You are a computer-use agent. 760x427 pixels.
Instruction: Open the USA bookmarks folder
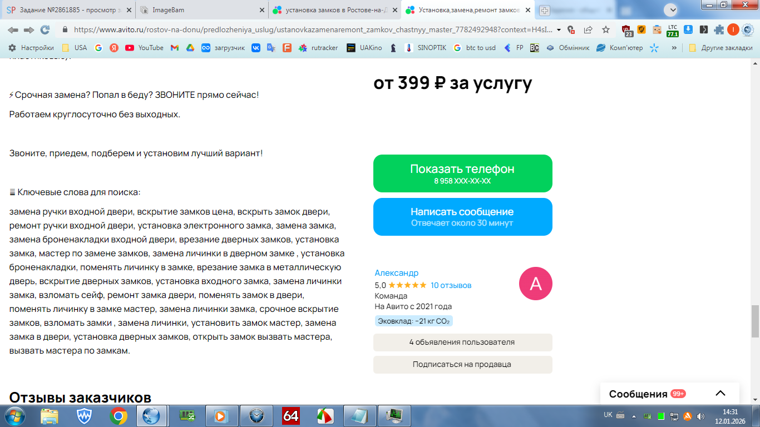[x=74, y=48]
